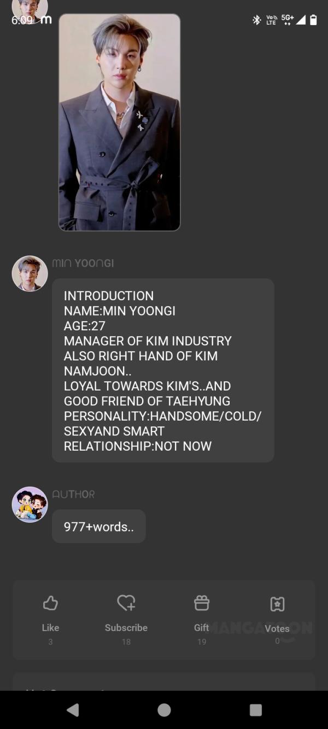Image resolution: width=328 pixels, height=729 pixels.
Task: View the large suit photo card
Action: [x=119, y=122]
